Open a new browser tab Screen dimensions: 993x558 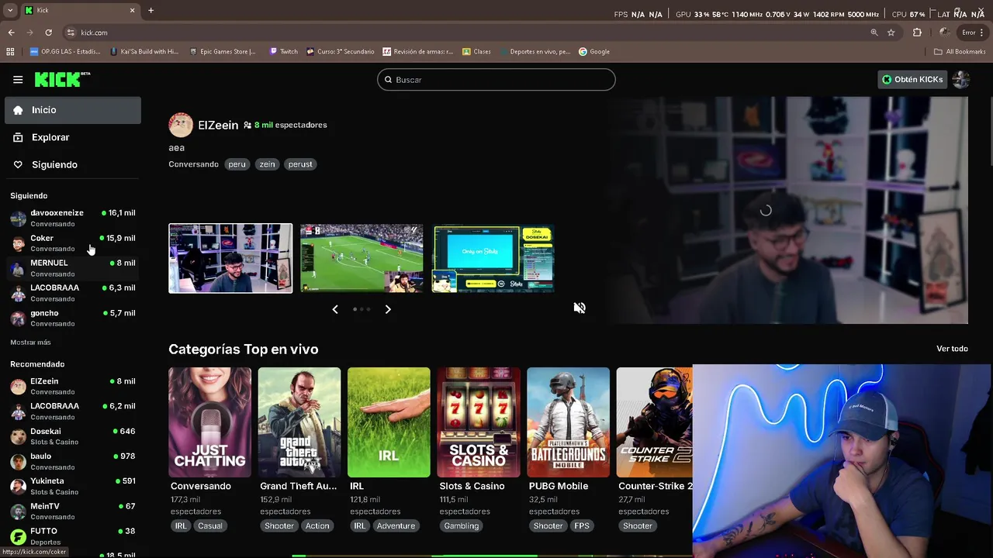151,10
